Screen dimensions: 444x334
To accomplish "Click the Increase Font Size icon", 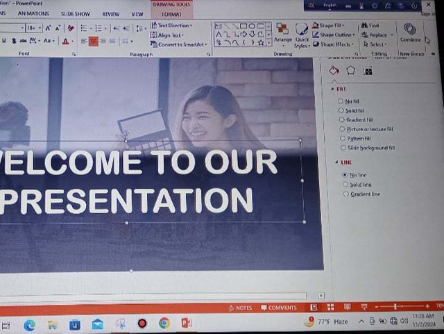I will coord(48,28).
